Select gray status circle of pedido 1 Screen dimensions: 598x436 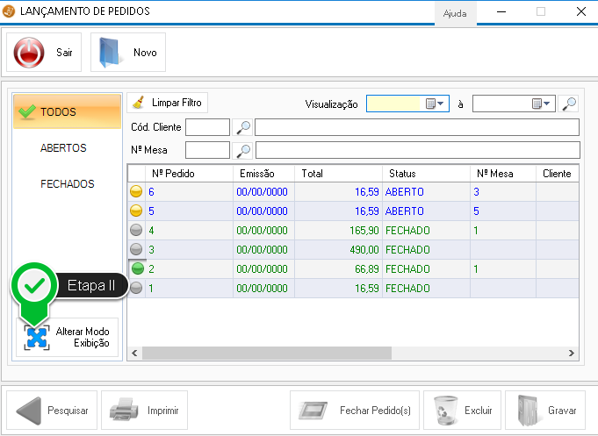pos(136,288)
